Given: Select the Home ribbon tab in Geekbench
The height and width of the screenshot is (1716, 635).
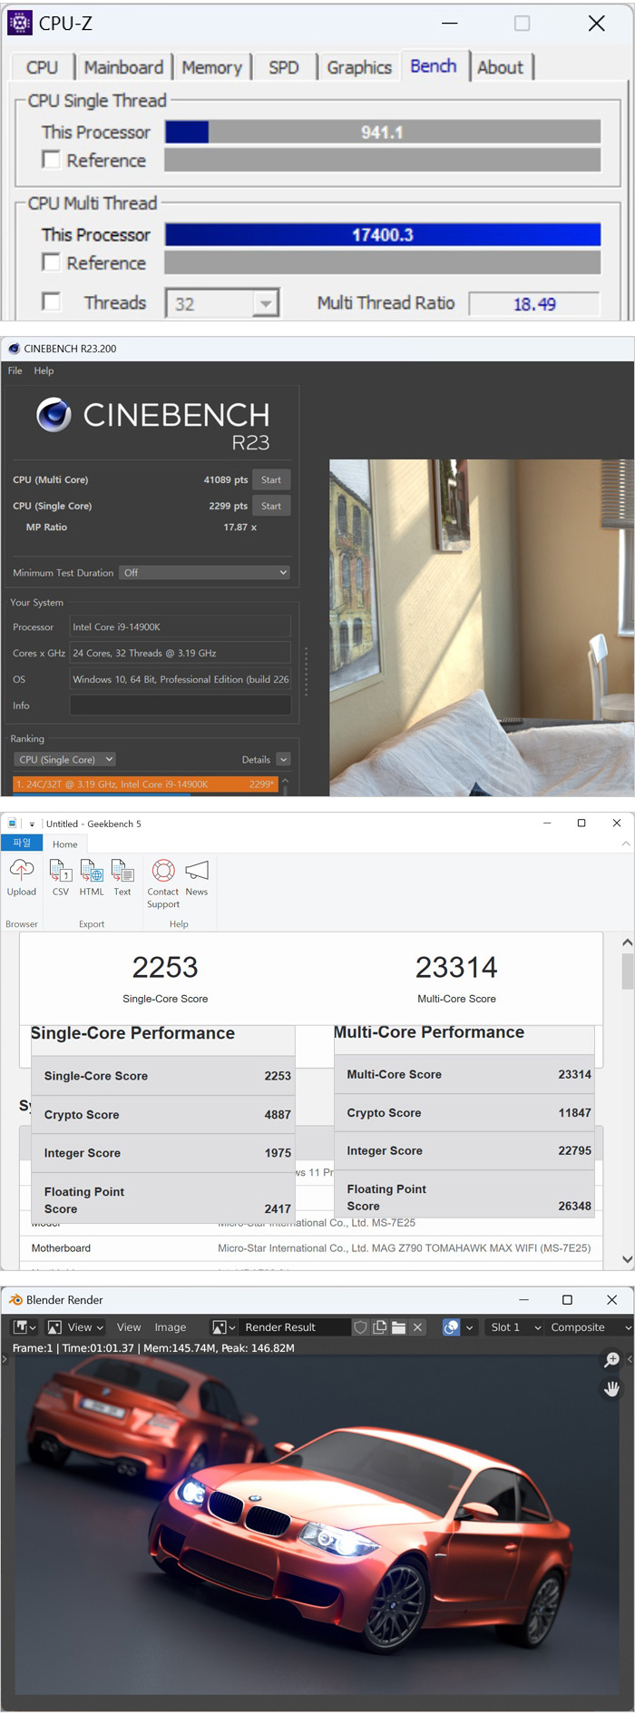Looking at the screenshot, I should pyautogui.click(x=65, y=844).
